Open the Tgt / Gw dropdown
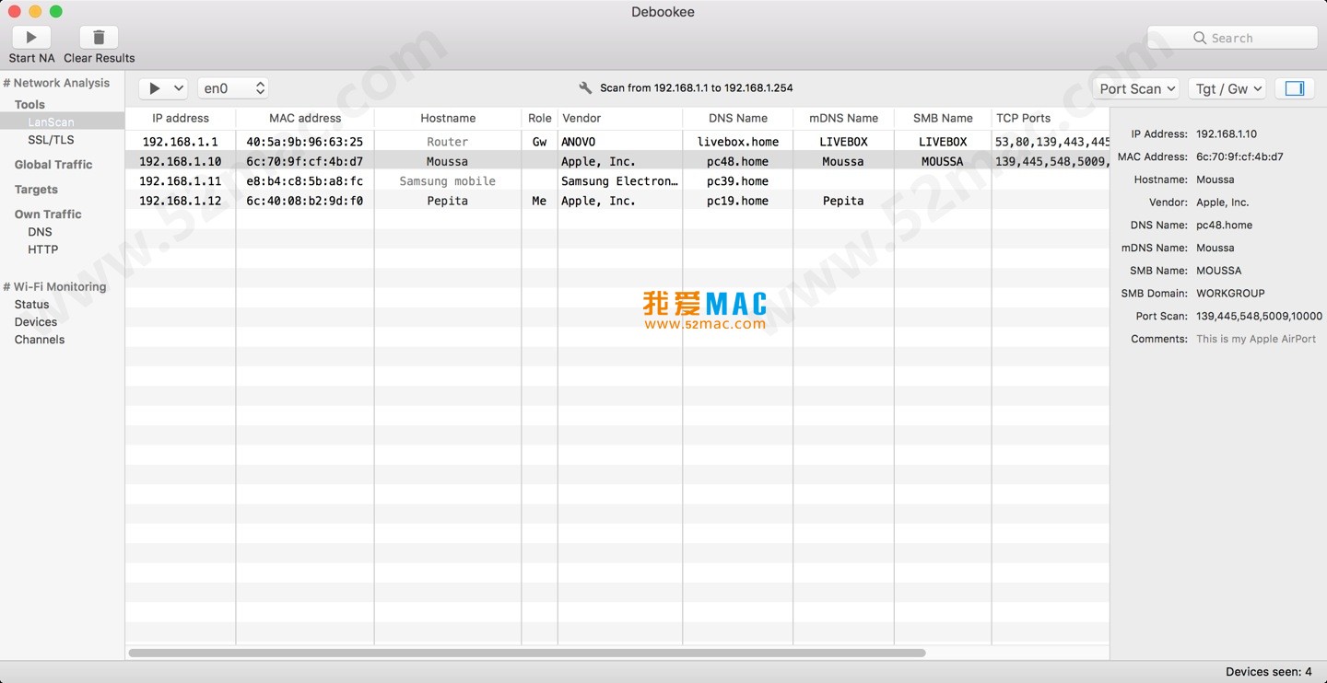 pos(1227,88)
